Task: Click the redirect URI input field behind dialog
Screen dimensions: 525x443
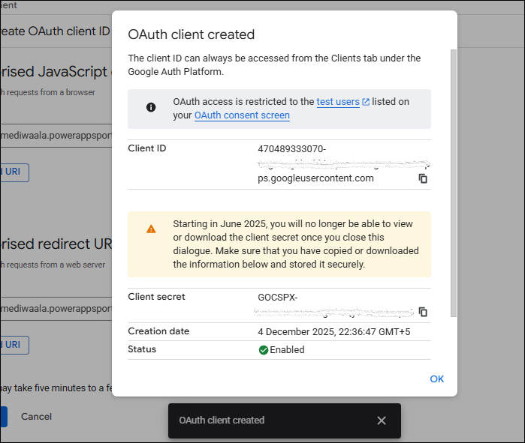Action: (x=56, y=309)
